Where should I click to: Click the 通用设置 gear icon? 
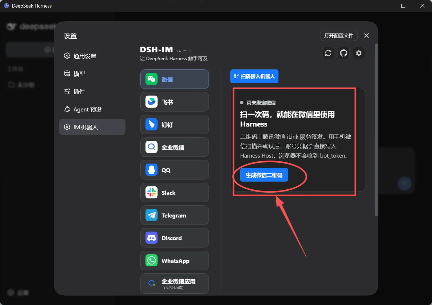click(x=67, y=56)
